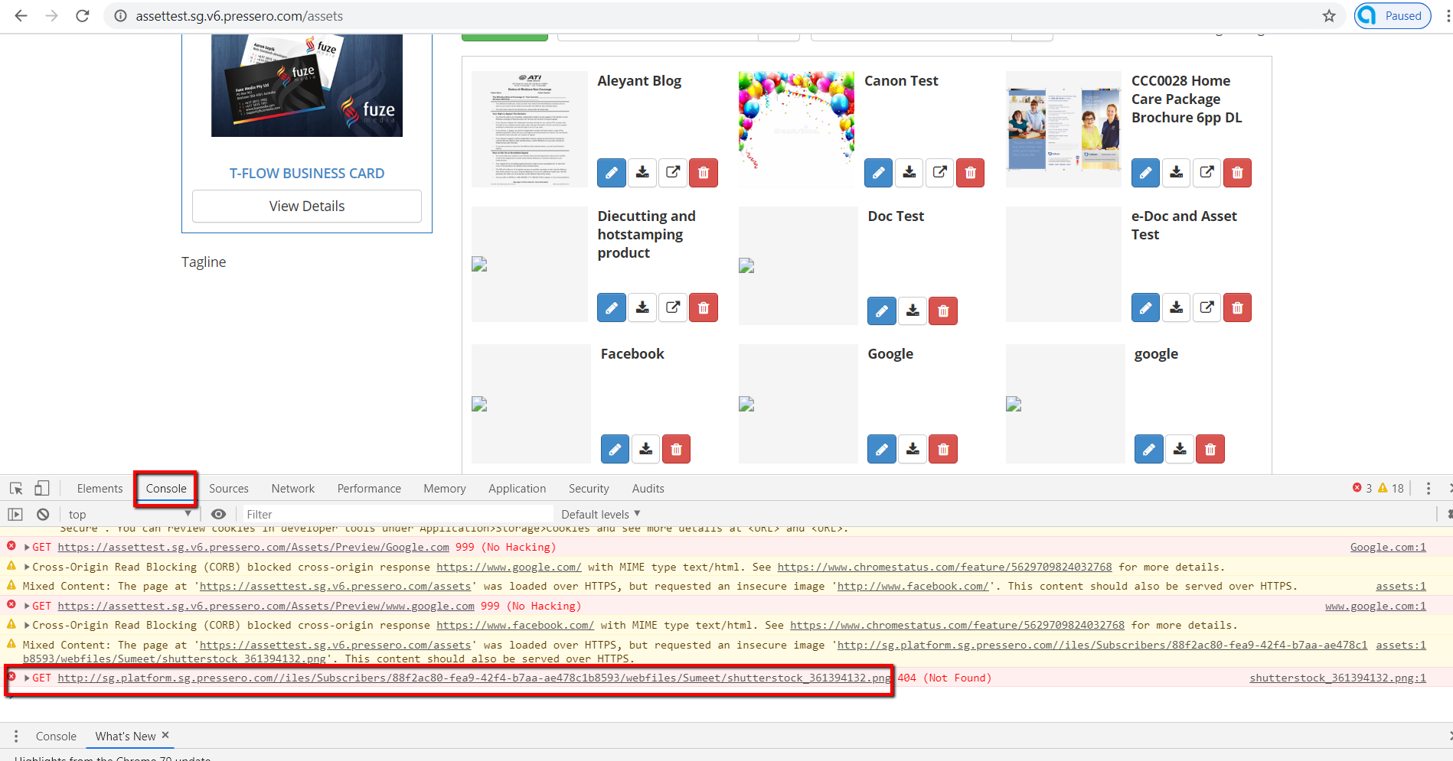The width and height of the screenshot is (1453, 761).
Task: Open Google.com:1 source link
Action: click(x=1388, y=548)
